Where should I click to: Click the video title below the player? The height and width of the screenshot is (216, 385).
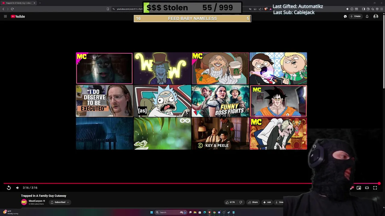click(44, 196)
